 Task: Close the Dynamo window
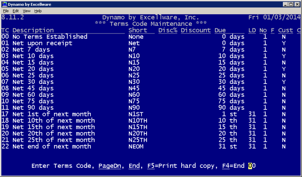click(x=297, y=4)
